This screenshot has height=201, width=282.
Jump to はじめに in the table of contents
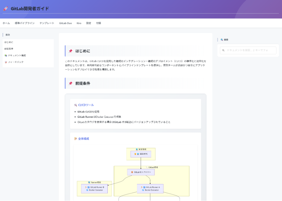[9, 42]
